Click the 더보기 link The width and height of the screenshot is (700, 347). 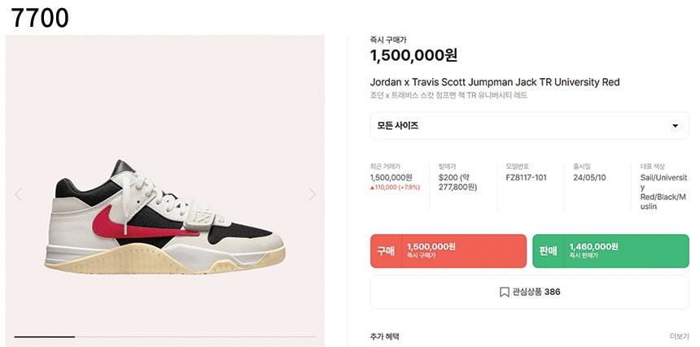[679, 336]
